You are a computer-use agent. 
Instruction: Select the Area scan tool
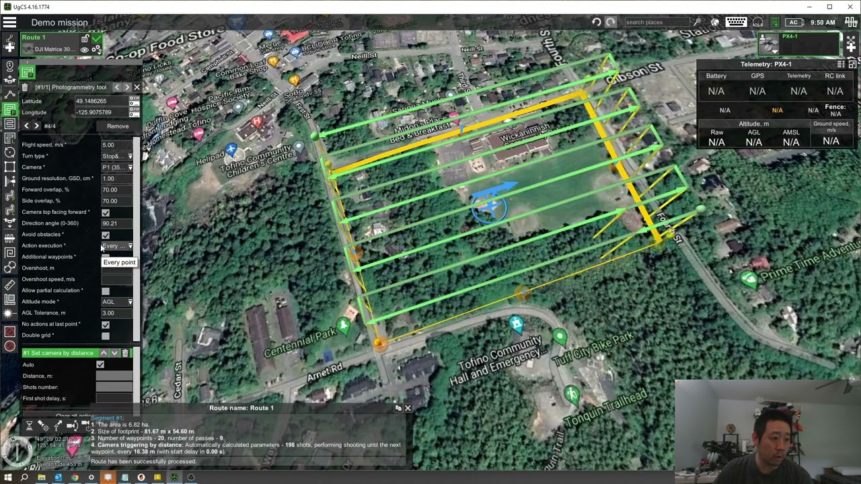click(x=9, y=124)
